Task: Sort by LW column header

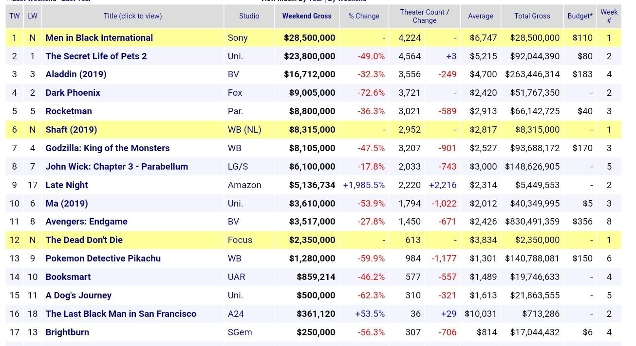Action: point(33,16)
